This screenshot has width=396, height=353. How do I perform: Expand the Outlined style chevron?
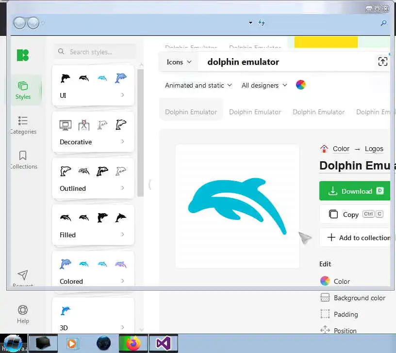(122, 188)
